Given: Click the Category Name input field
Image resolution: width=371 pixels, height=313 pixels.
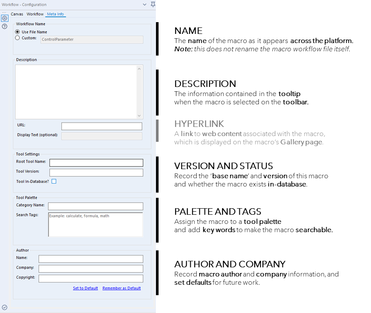Looking at the screenshot, I should pos(96,206).
